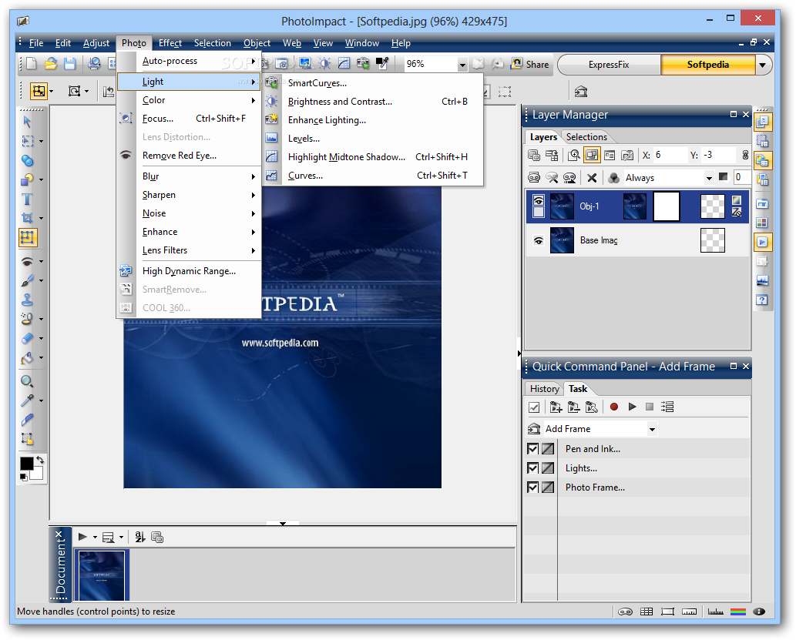Click the white background color swatch
This screenshot has height=640, width=796.
pos(37,474)
